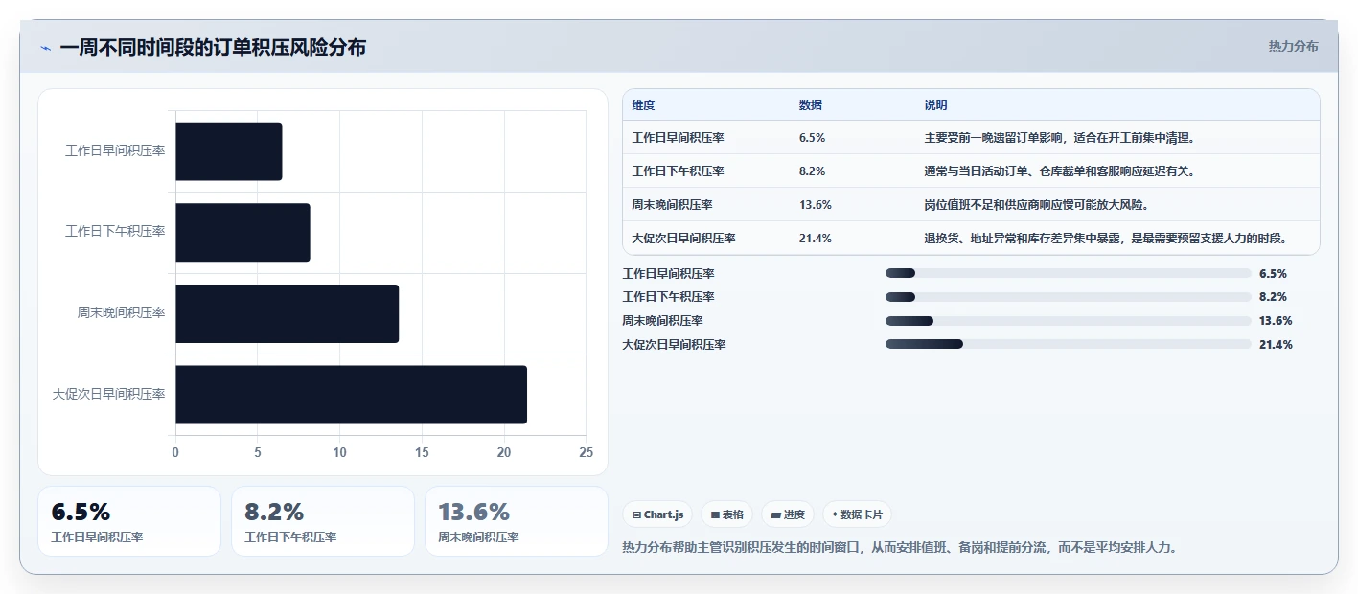Click the 维度 column header in the table
This screenshot has height=594, width=1358.
[643, 105]
